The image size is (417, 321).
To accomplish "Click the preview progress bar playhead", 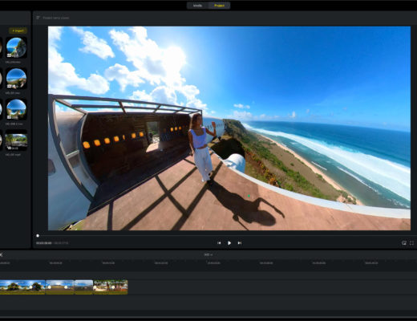I will click(x=38, y=236).
